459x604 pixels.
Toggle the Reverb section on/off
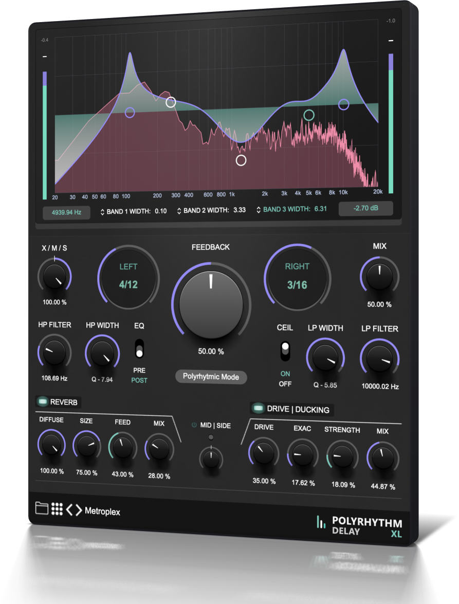(x=42, y=401)
